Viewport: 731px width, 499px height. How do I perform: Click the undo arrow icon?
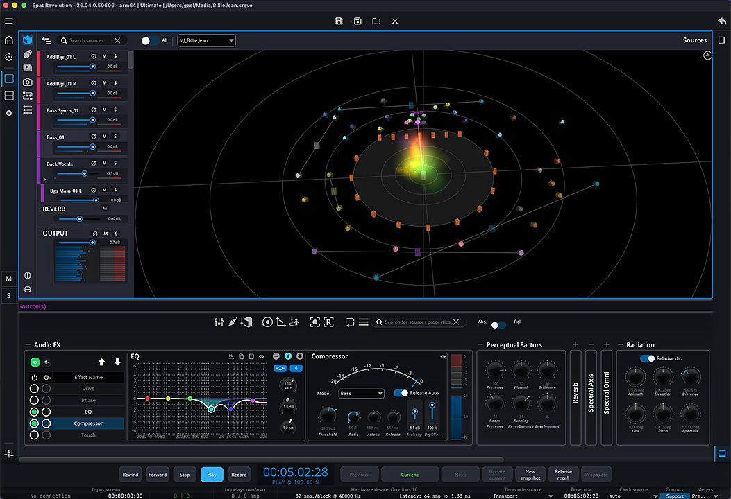click(x=722, y=21)
